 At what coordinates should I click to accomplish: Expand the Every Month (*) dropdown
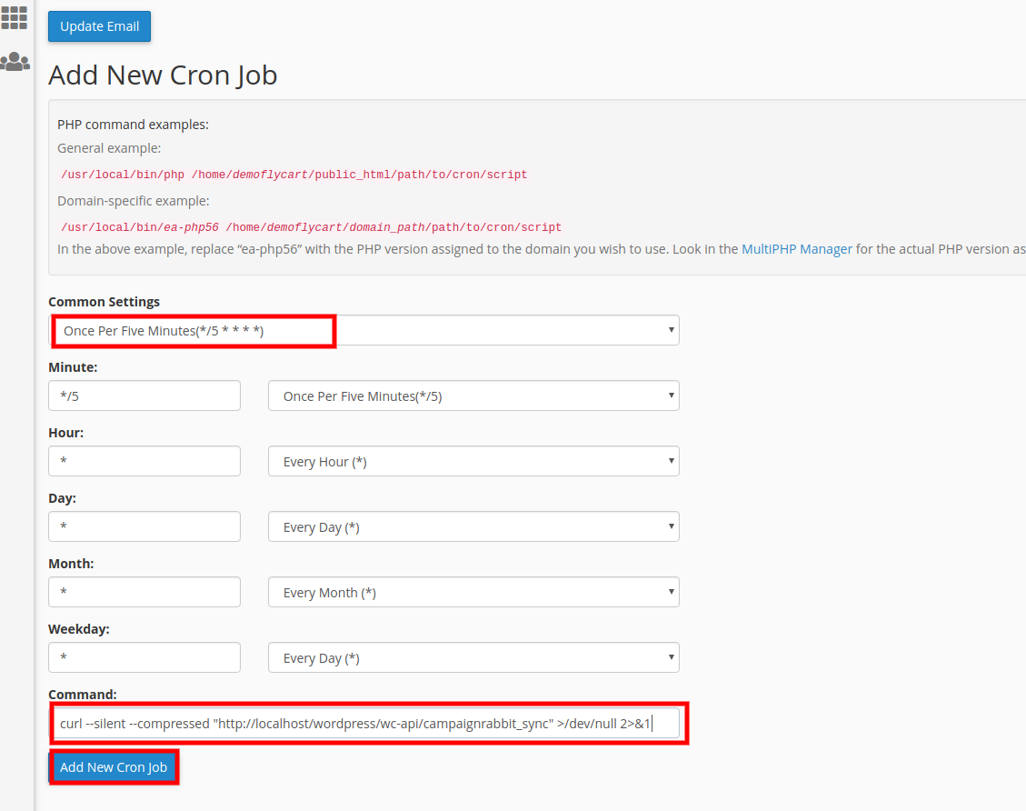[473, 593]
